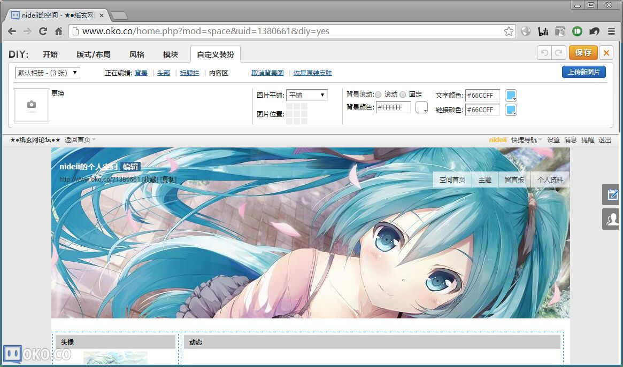Open the 提醒 notifications link
The image size is (623, 367).
click(588, 139)
